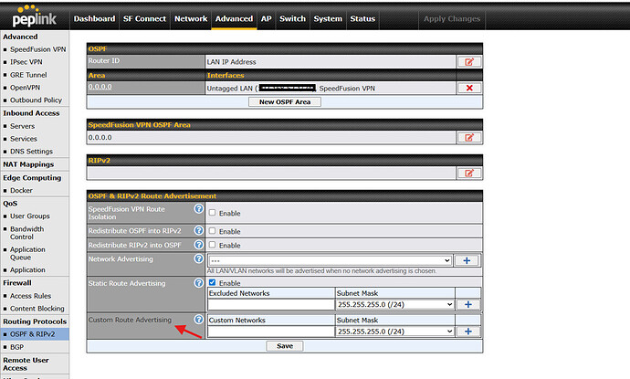Viewport: 630px width, 379px height.
Task: Open Firewall Access Rules
Action: pos(30,296)
